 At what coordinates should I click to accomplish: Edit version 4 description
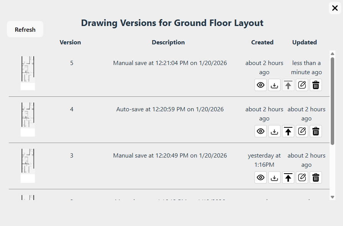coord(302,131)
